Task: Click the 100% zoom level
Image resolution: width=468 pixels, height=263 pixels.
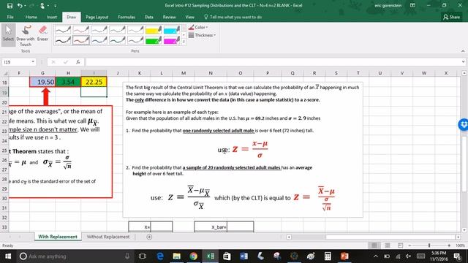Action: (460, 245)
